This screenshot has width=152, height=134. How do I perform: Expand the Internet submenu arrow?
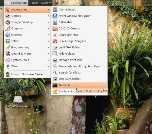pyautogui.click(x=48, y=35)
